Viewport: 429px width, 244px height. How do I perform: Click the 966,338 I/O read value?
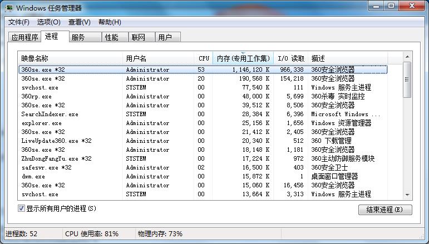[x=292, y=69]
